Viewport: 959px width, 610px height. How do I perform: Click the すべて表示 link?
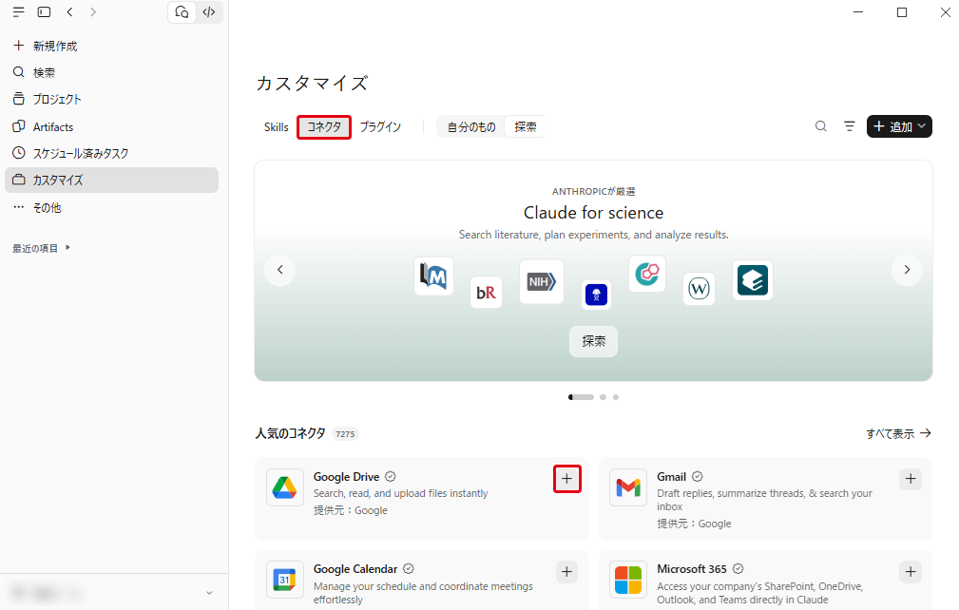click(898, 433)
